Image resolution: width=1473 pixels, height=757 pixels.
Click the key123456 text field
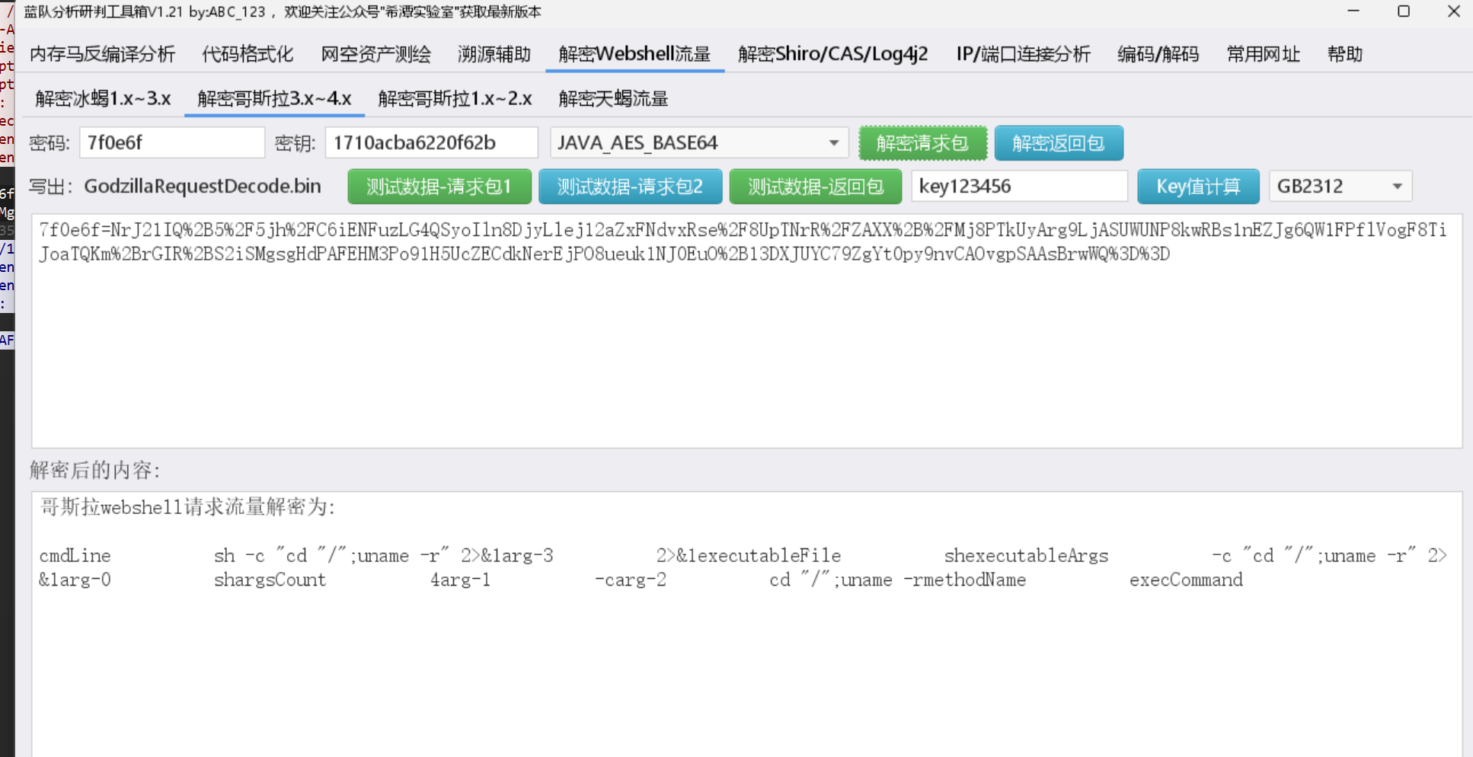click(1018, 187)
